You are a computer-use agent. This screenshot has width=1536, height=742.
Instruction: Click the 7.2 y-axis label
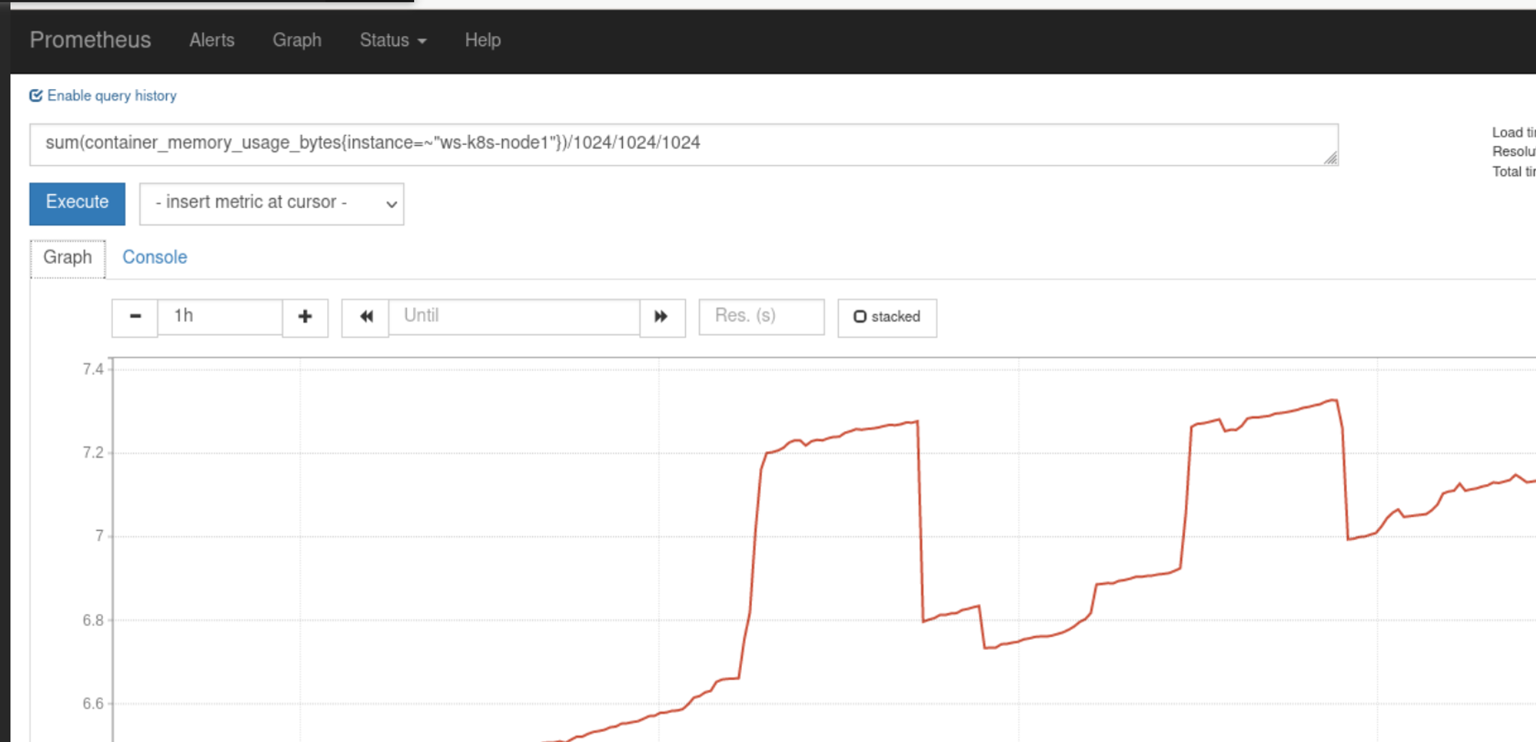click(93, 453)
